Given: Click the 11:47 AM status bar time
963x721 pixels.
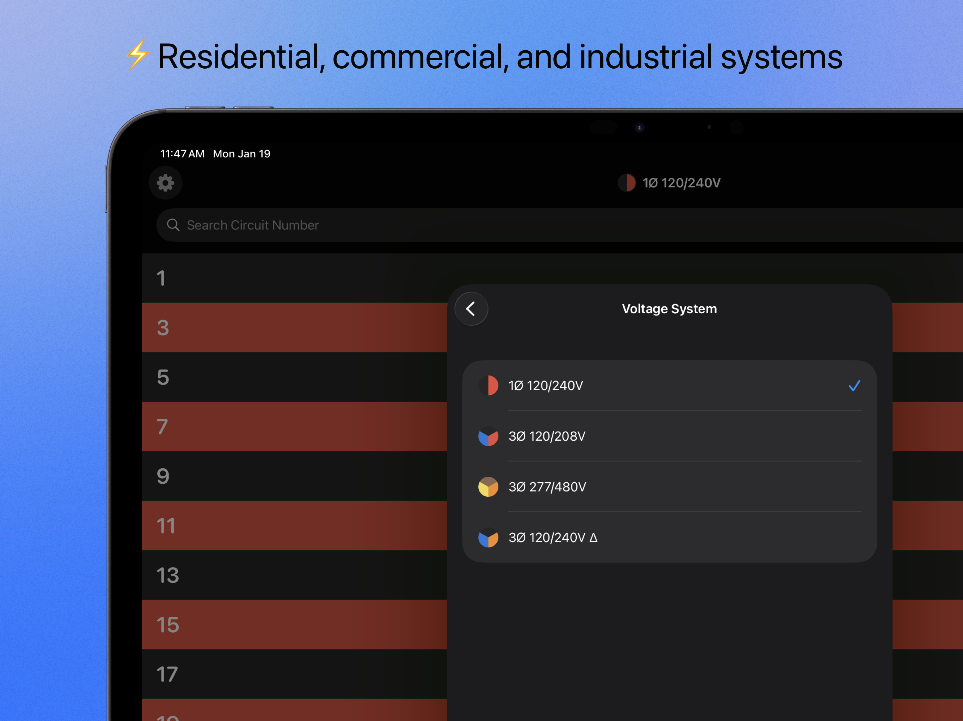Looking at the screenshot, I should (182, 153).
